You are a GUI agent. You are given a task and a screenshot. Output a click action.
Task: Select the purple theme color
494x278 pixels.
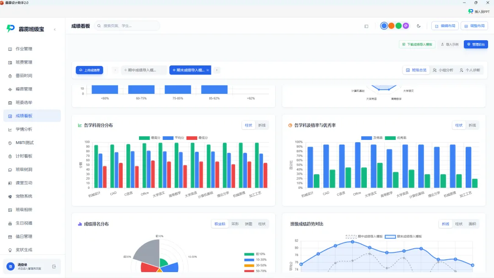coord(406,26)
